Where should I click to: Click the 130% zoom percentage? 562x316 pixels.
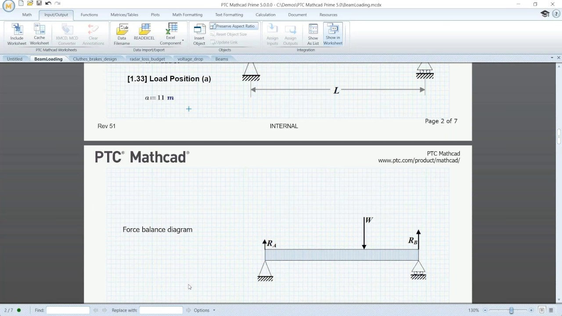pyautogui.click(x=473, y=310)
